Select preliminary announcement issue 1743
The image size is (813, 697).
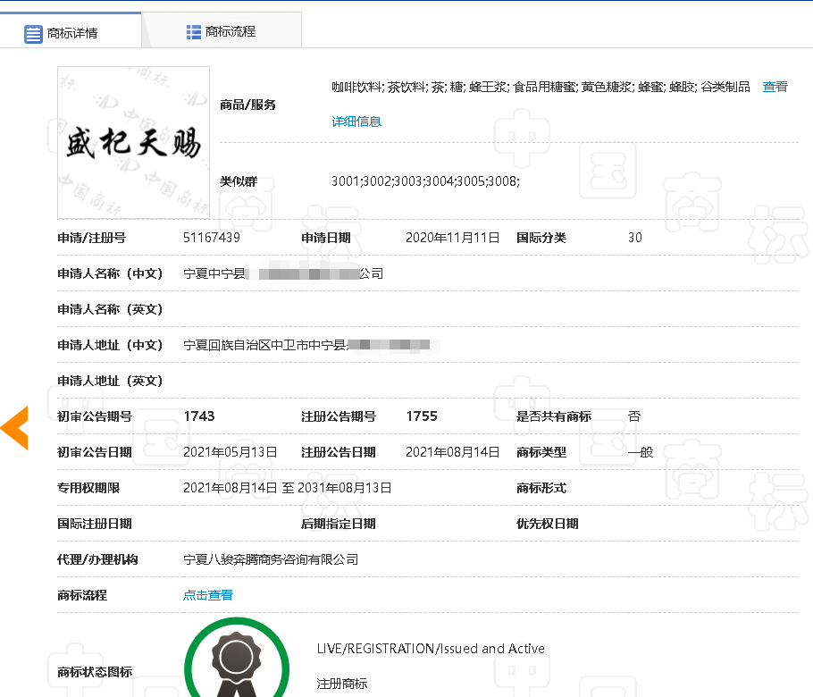tap(199, 416)
